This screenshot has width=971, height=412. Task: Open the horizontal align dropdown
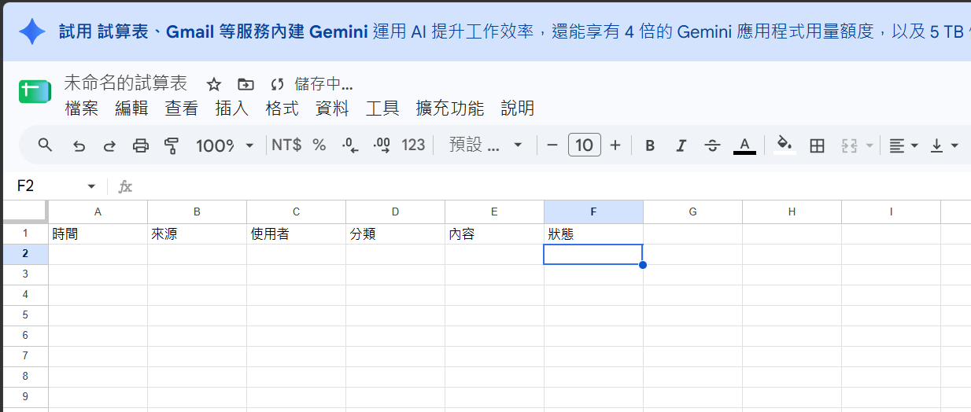click(903, 145)
